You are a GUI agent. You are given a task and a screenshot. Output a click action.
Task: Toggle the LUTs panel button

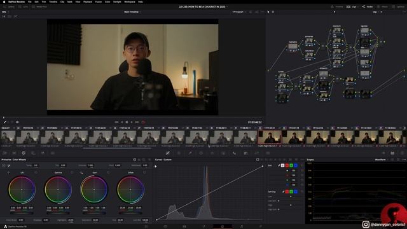23,7
